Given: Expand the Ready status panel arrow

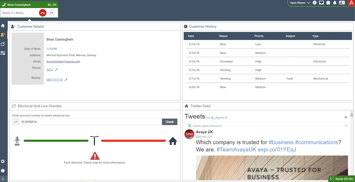Looking at the screenshot, I should (x=331, y=179).
